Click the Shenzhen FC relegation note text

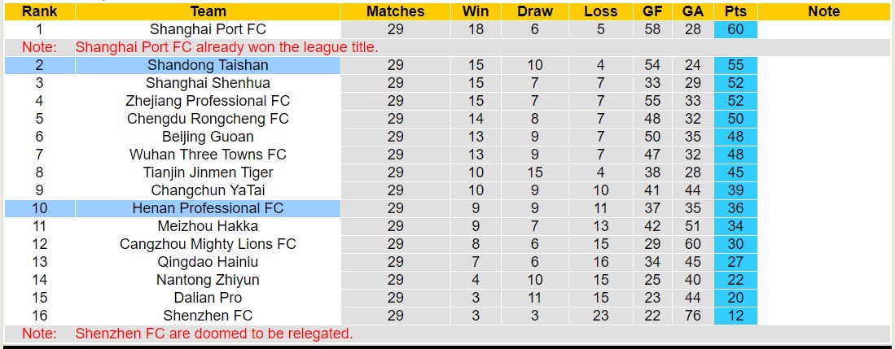[x=214, y=334]
